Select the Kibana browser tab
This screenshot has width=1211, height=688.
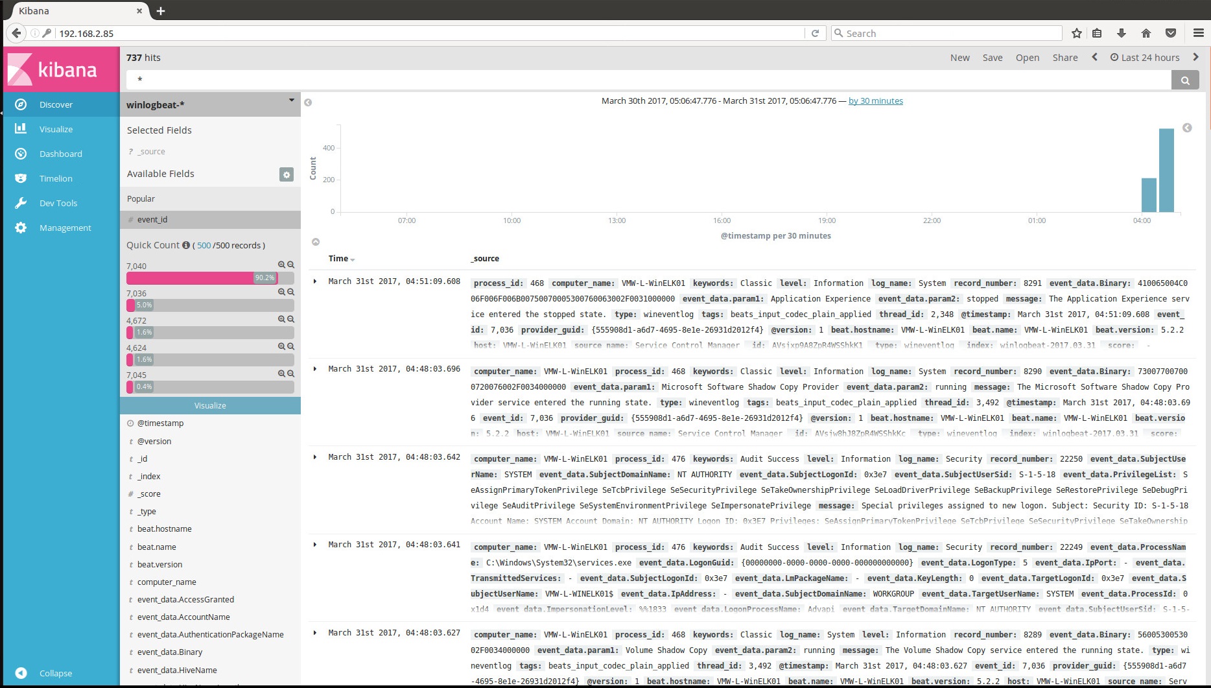coord(78,11)
